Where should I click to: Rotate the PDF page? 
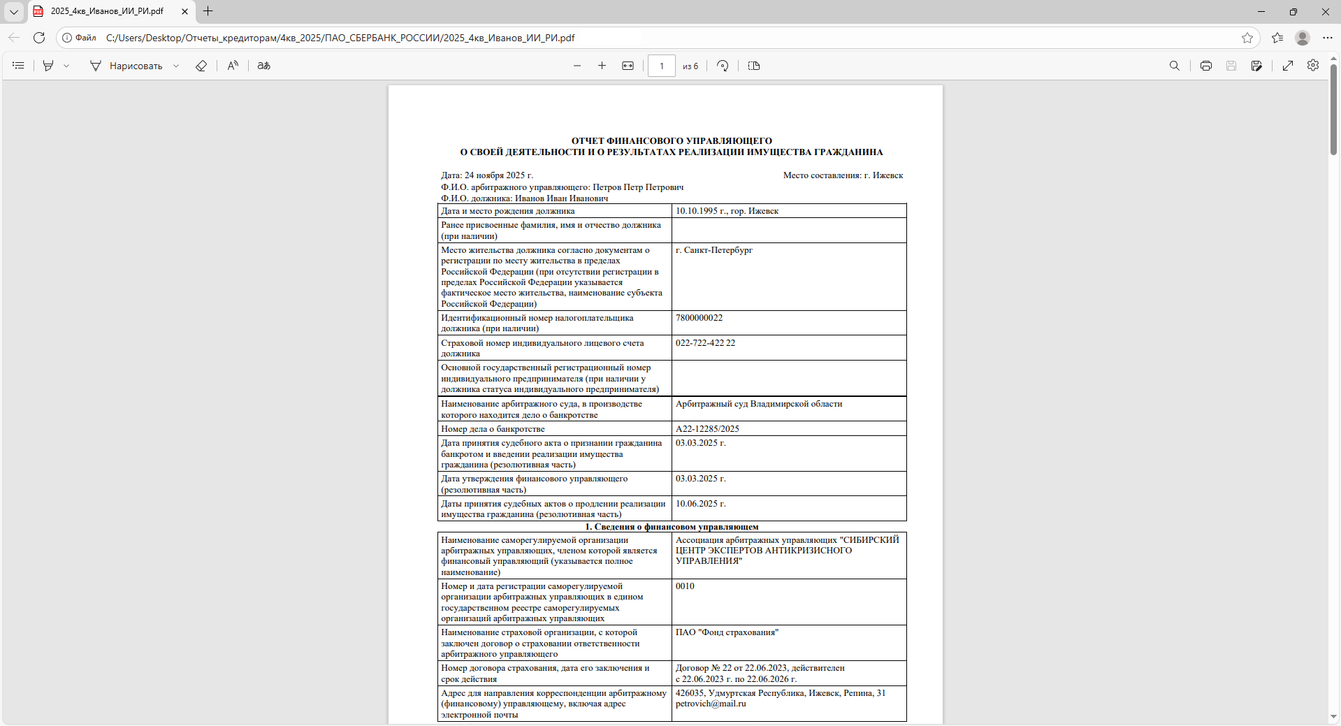point(723,66)
